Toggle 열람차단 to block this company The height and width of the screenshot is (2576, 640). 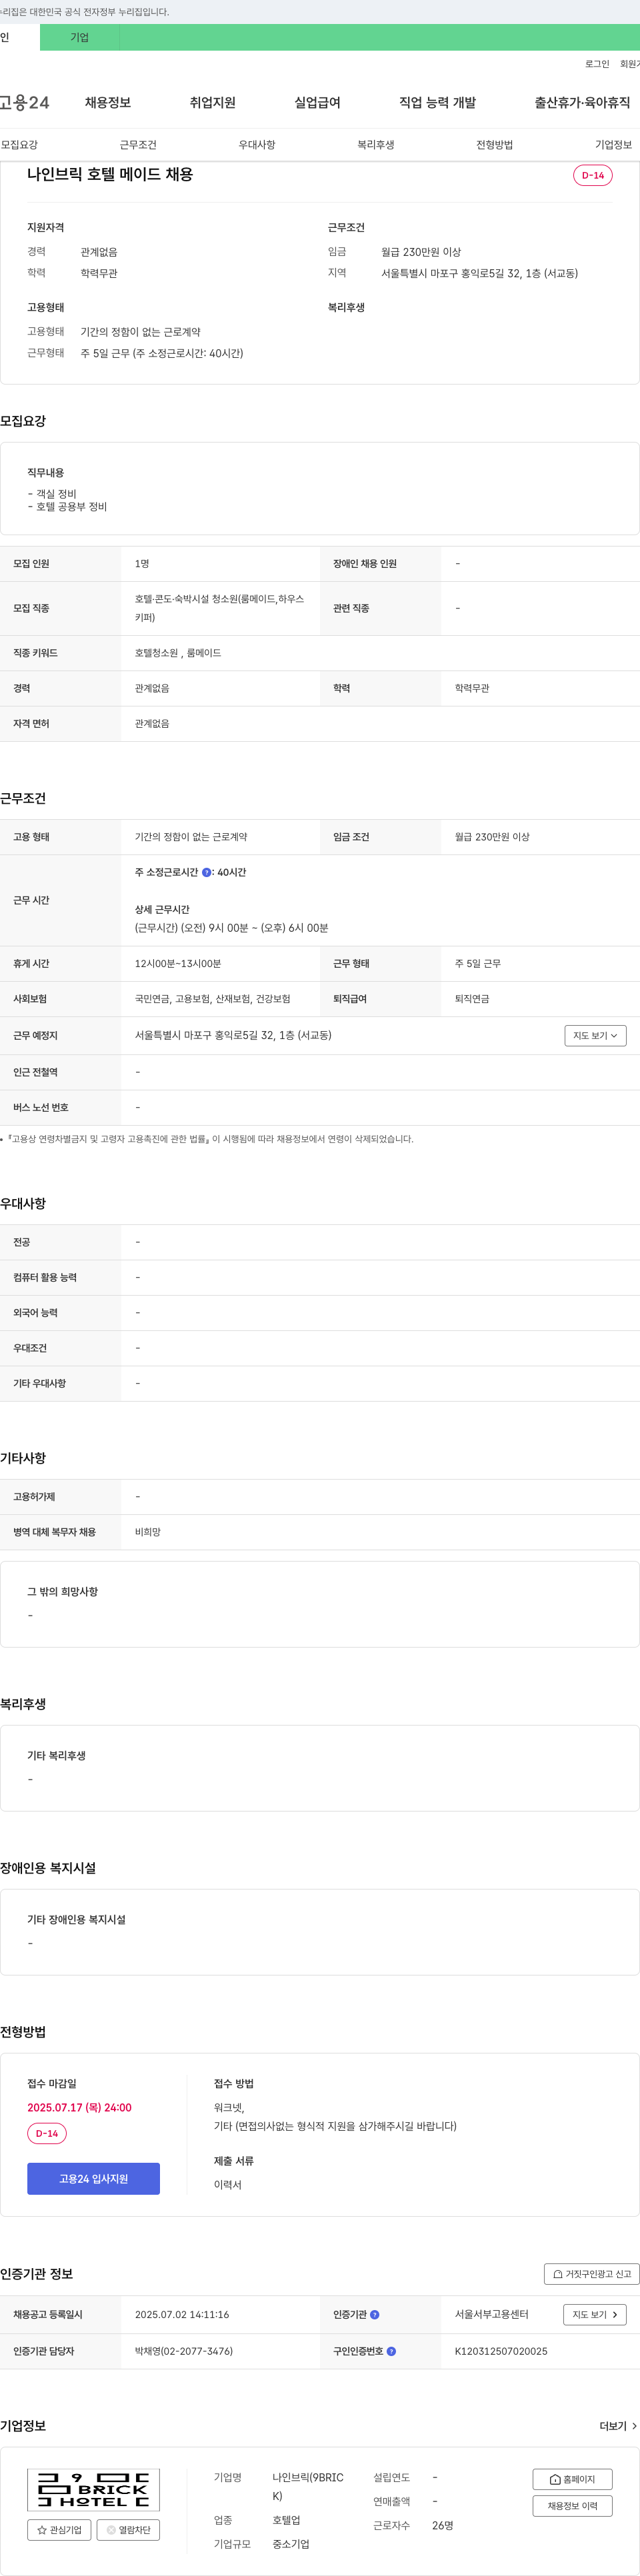pos(128,2530)
